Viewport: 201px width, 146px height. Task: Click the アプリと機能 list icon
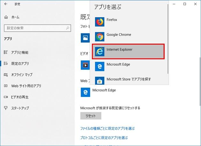pyautogui.click(x=6, y=52)
